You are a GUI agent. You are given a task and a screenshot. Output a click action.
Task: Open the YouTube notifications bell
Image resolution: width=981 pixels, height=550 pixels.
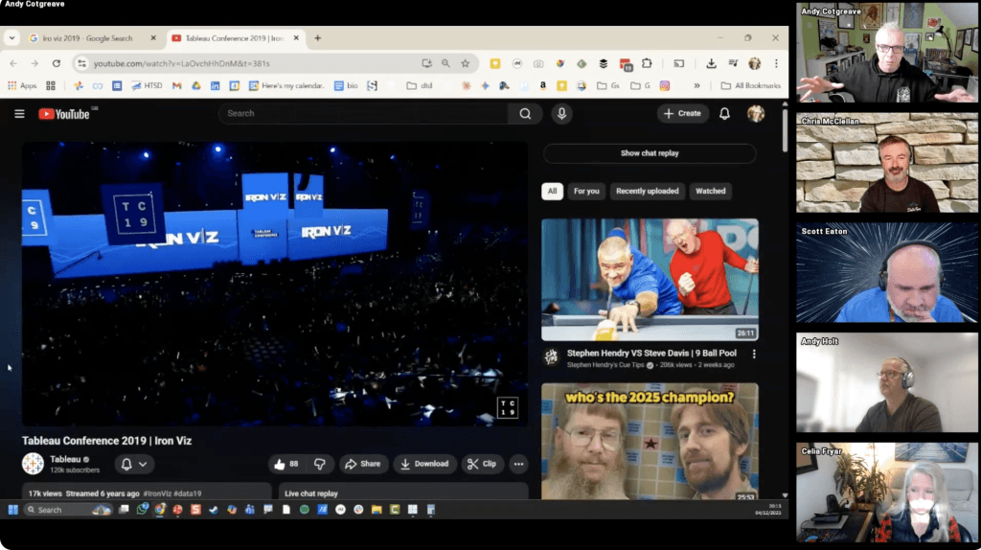coord(724,113)
